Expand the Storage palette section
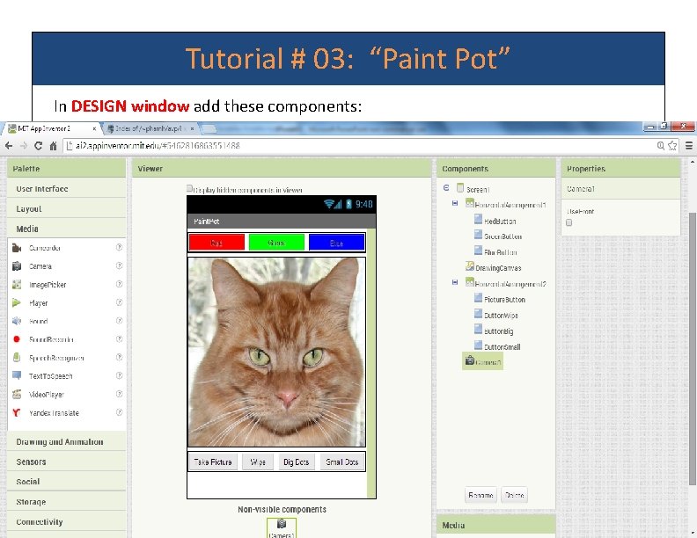Screen dimensions: 697x538 click(67, 502)
